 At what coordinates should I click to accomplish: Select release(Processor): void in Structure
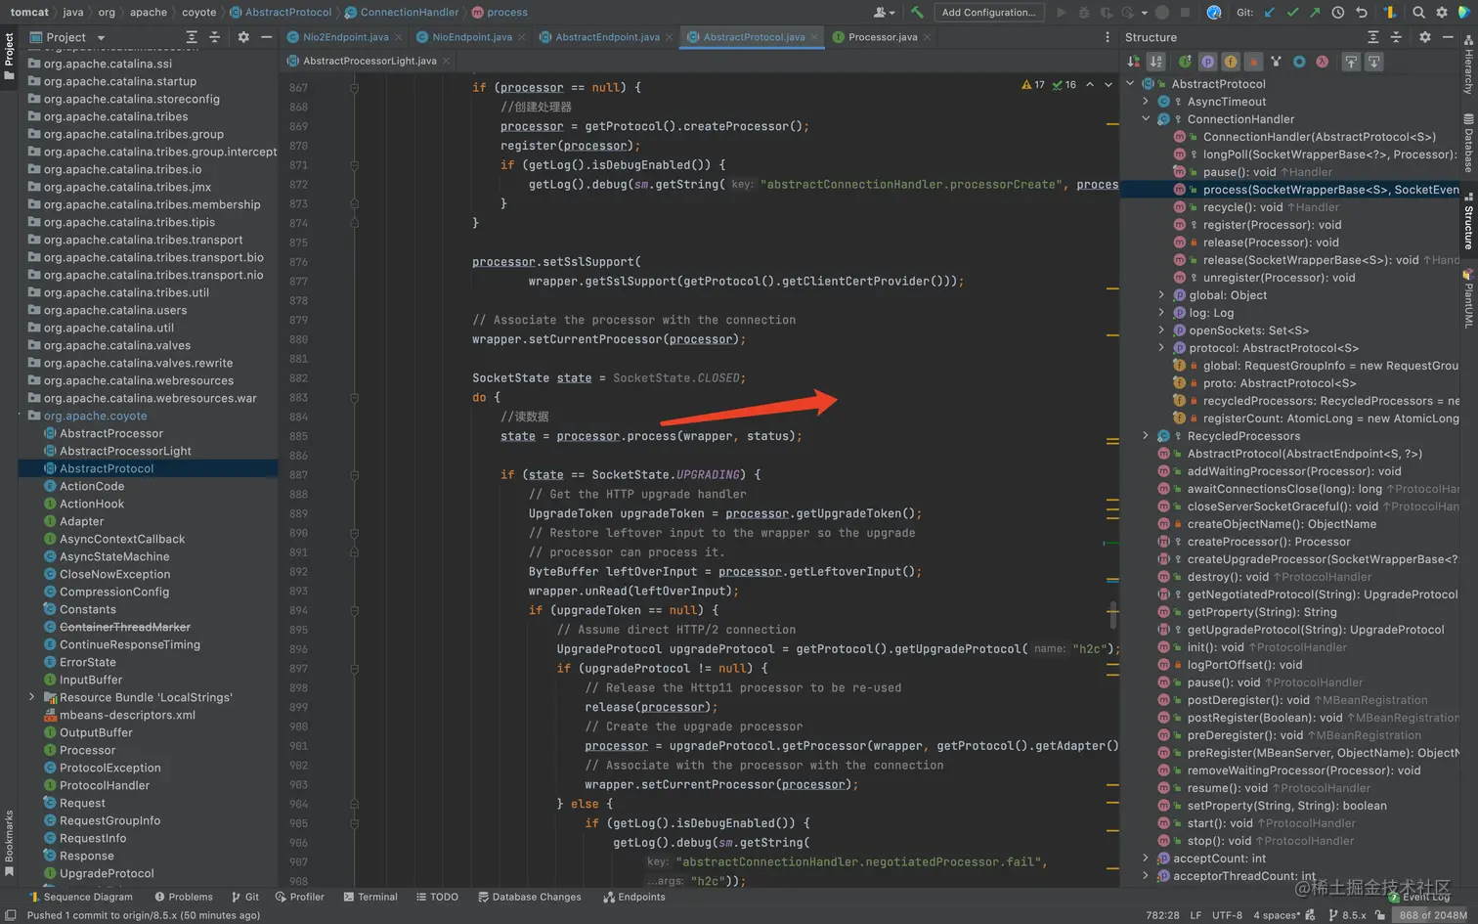pyautogui.click(x=1271, y=242)
